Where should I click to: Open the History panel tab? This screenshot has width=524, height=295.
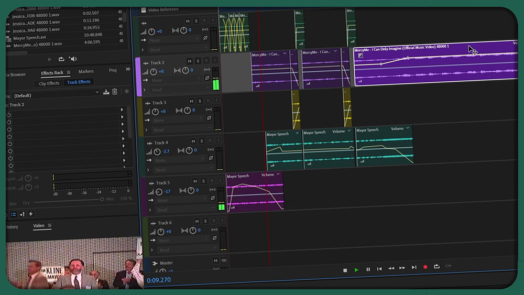12,227
